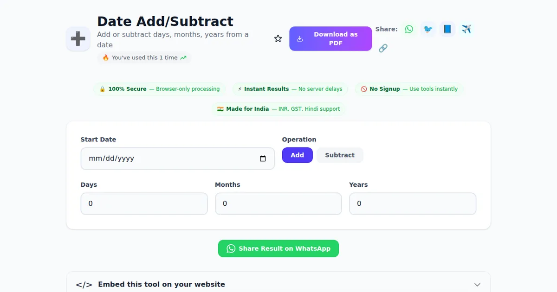Image resolution: width=557 pixels, height=292 pixels.
Task: Expand the Embed this tool section chevron
Action: pos(477,285)
